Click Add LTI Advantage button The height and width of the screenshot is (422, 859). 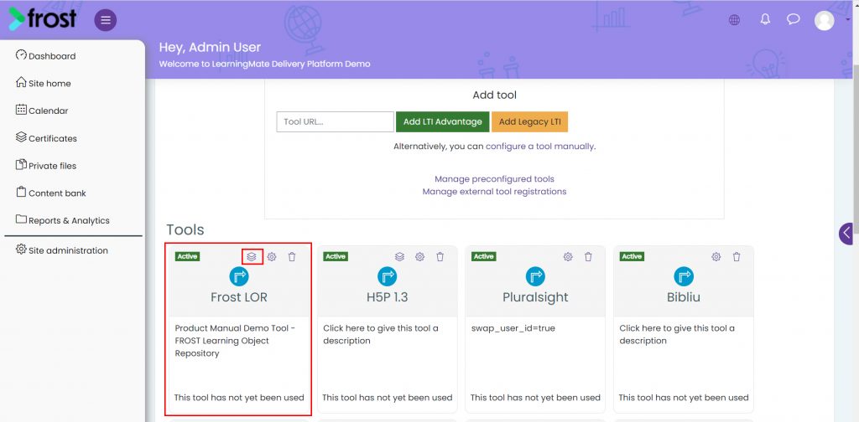443,122
